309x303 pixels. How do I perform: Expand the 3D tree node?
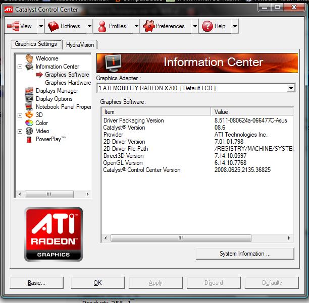point(20,115)
